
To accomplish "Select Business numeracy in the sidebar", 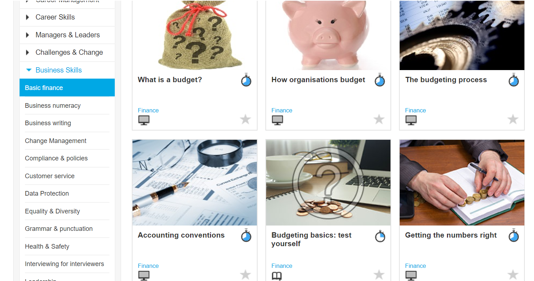I will [x=53, y=106].
